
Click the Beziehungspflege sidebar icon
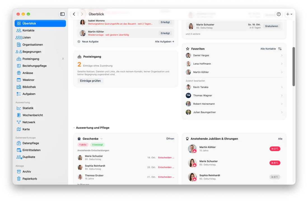(x=19, y=66)
